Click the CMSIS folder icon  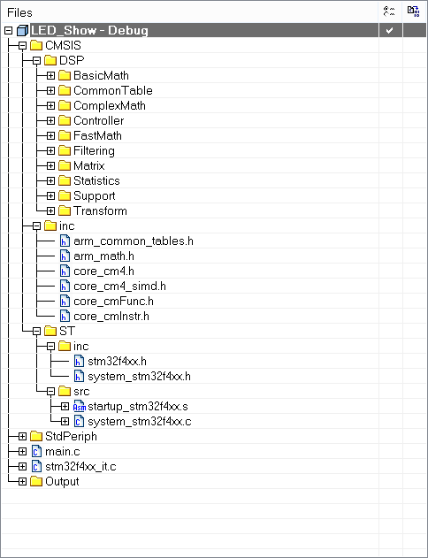coord(36,46)
